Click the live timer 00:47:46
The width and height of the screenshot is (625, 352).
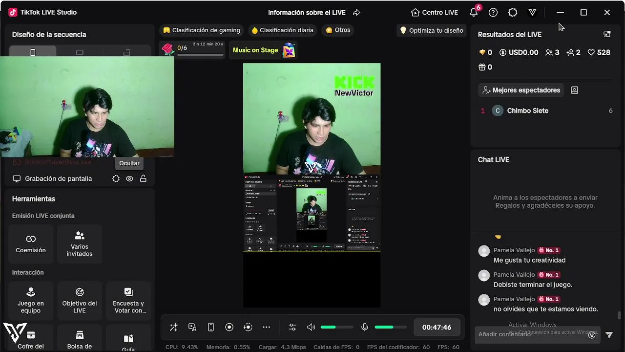(437, 328)
